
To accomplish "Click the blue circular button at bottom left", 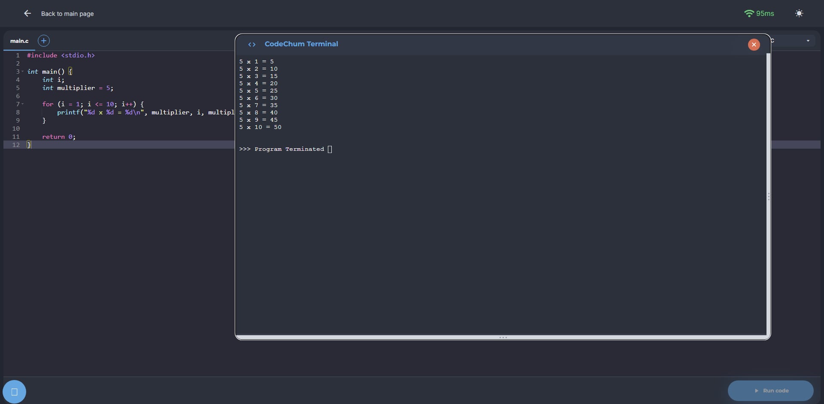I will (x=14, y=392).
